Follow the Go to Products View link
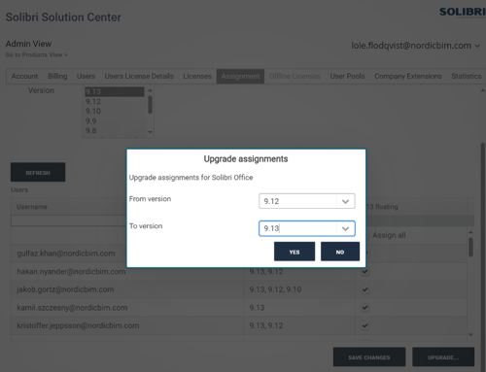Screen dimensions: 486x372 pos(36,55)
